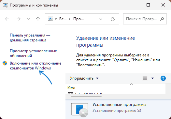Close the Programs and Features window
This screenshot has width=171, height=119.
pyautogui.click(x=163, y=5)
